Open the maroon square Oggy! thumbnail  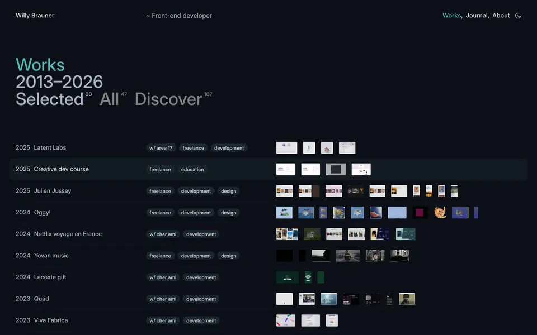[420, 212]
